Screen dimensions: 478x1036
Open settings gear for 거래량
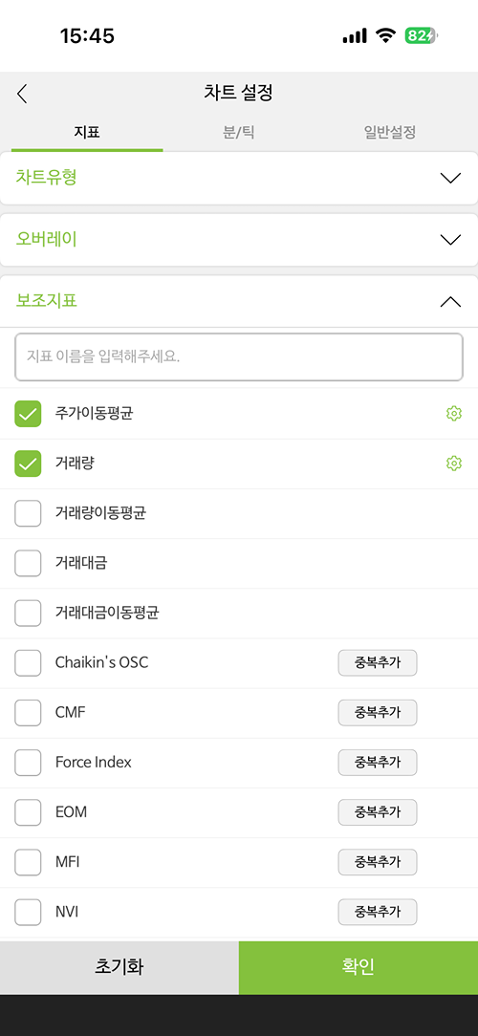453,464
